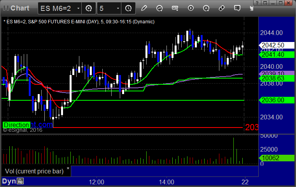The width and height of the screenshot is (296, 187).
Task: Open the time template clock icon
Action: [x=128, y=8]
